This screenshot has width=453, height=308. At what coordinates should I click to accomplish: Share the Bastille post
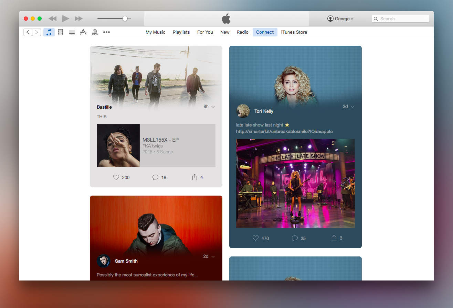pos(194,177)
